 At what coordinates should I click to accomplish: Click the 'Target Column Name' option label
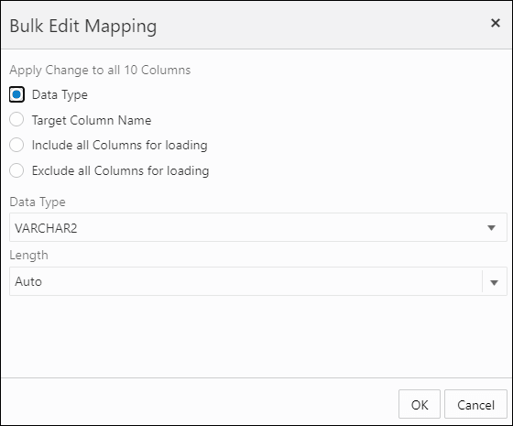(92, 120)
